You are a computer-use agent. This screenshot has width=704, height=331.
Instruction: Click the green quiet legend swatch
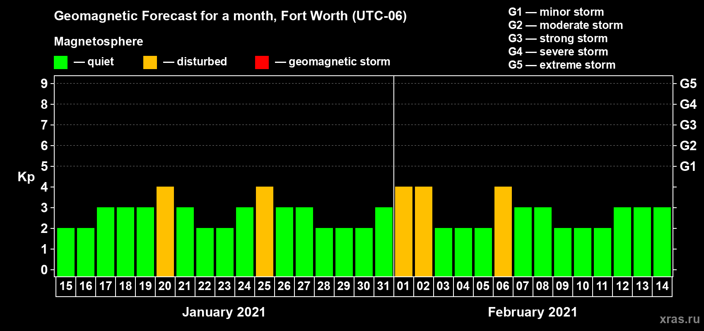coord(60,62)
